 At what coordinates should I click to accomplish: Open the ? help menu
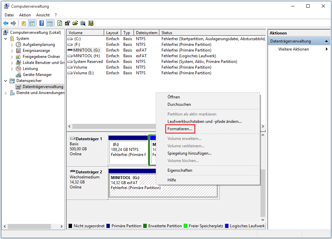(56, 15)
